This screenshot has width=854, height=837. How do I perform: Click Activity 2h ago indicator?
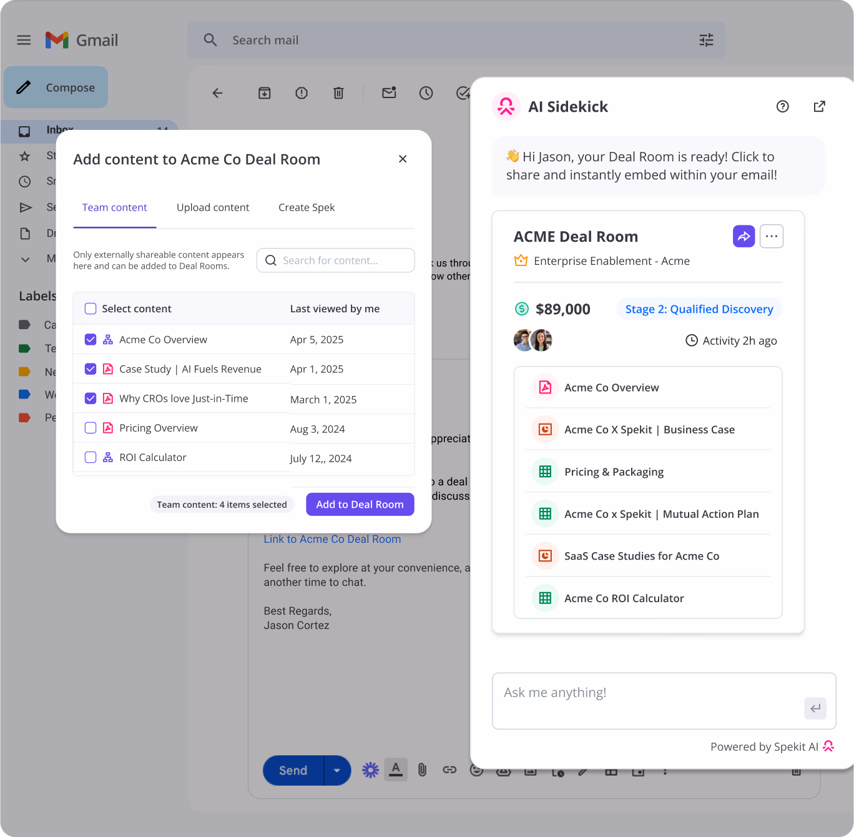tap(731, 340)
